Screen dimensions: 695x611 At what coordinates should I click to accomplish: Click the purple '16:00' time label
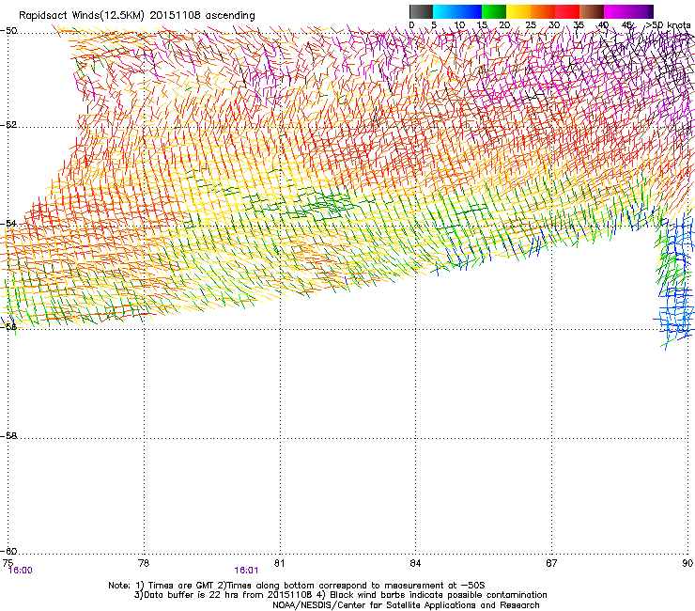point(21,571)
